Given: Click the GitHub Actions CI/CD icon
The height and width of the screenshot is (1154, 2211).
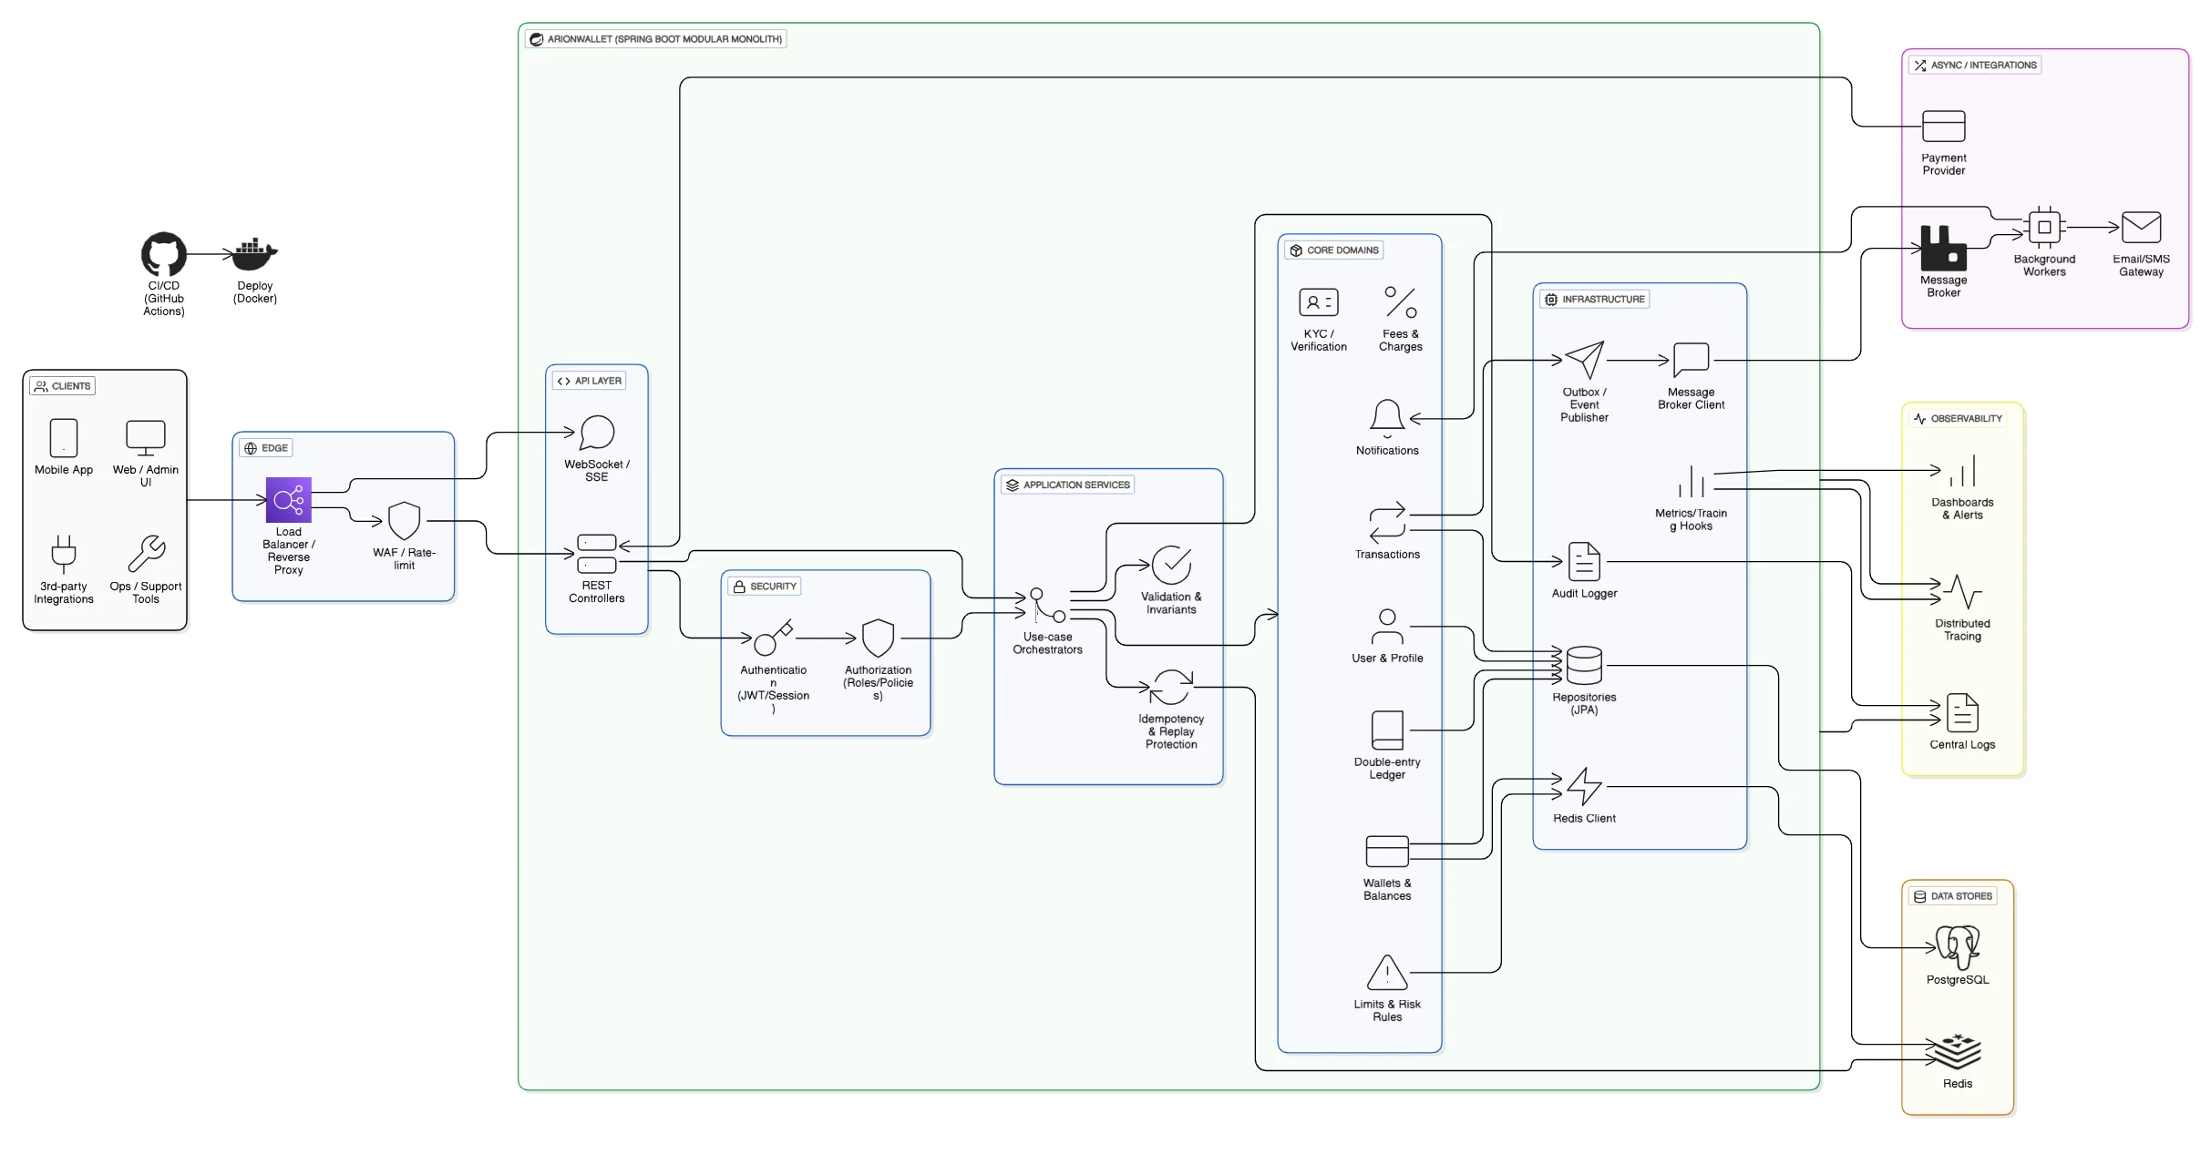Looking at the screenshot, I should 163,254.
